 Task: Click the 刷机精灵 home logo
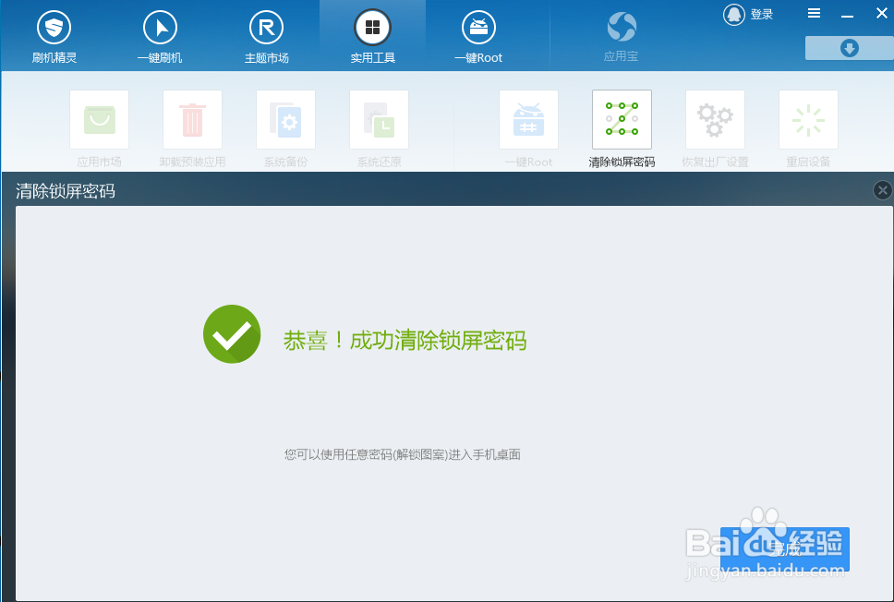pyautogui.click(x=53, y=35)
